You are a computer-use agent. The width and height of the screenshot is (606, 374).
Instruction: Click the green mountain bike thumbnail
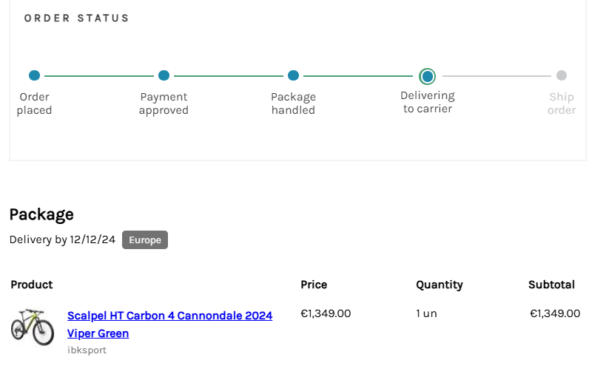point(33,327)
